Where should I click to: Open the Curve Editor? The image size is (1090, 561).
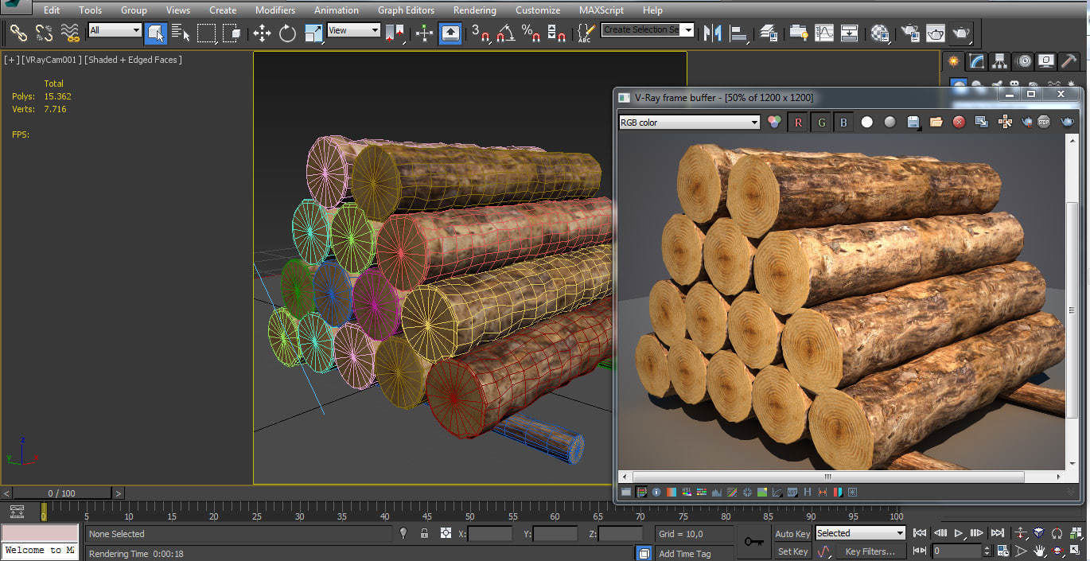824,33
